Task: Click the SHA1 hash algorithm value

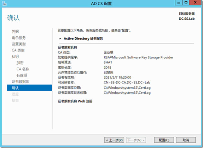Action: [108, 62]
